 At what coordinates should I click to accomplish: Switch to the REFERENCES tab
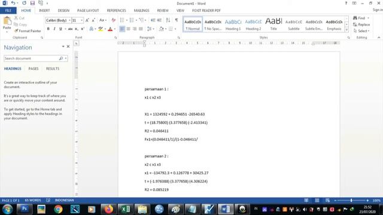click(116, 11)
